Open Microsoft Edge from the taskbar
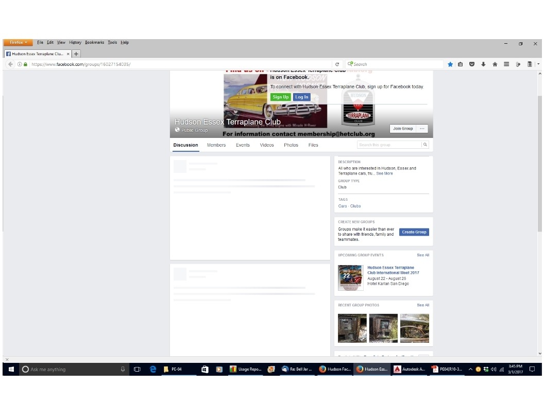 [x=152, y=369]
